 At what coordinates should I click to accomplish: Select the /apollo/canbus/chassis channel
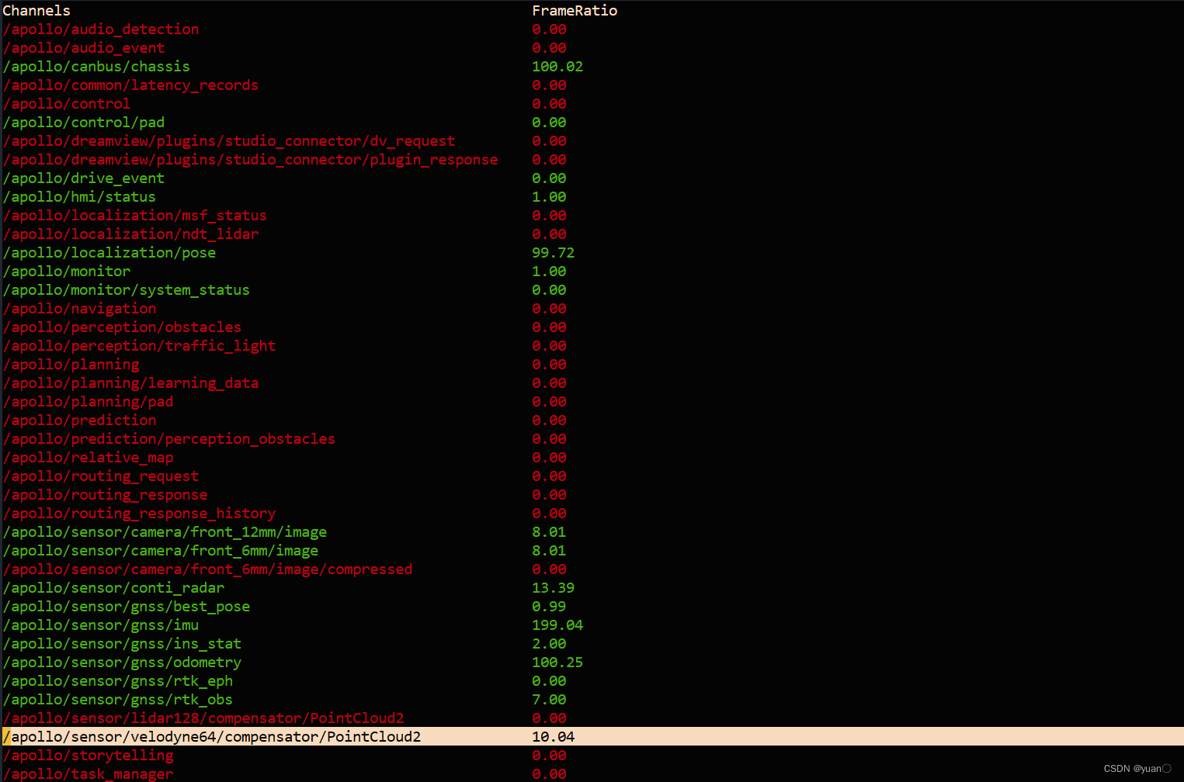[96, 67]
